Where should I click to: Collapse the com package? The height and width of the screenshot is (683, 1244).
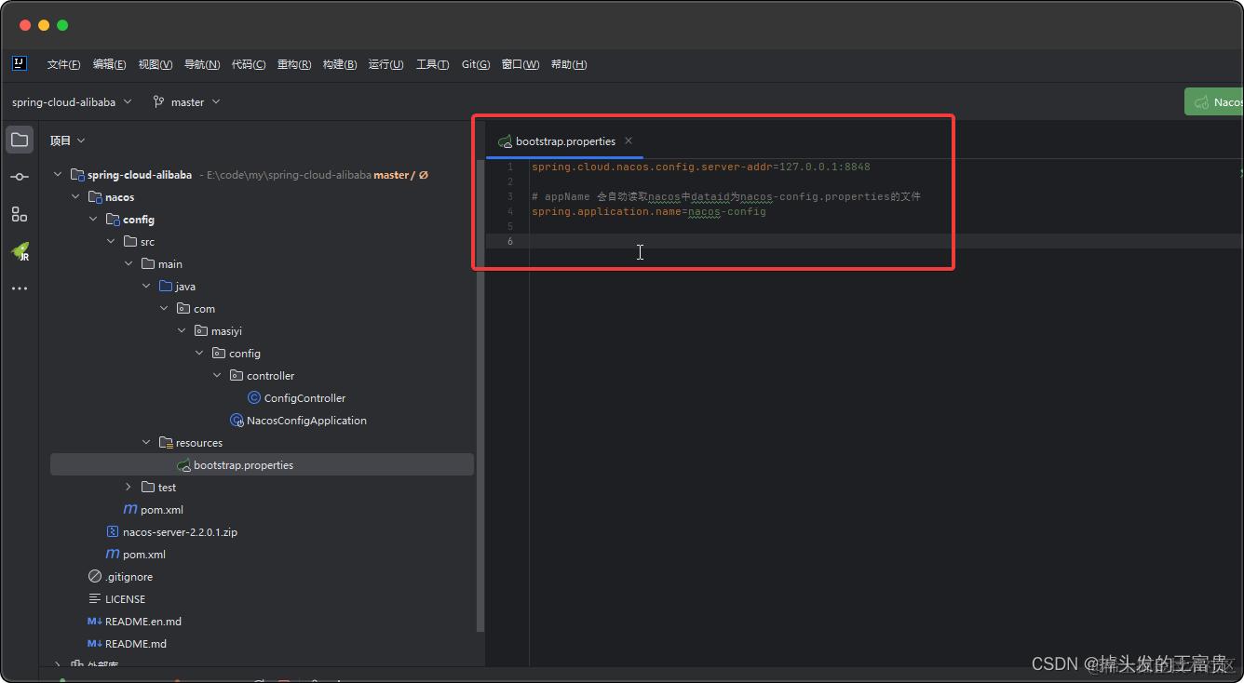[164, 309]
